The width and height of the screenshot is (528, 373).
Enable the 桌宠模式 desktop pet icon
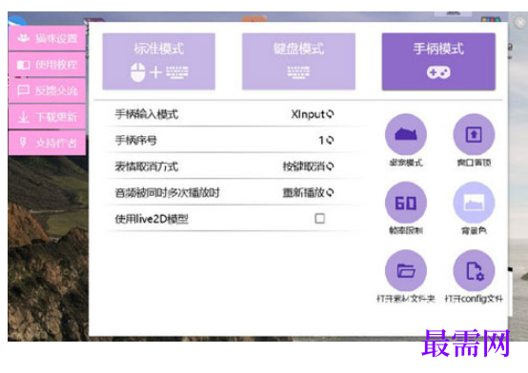coord(406,134)
